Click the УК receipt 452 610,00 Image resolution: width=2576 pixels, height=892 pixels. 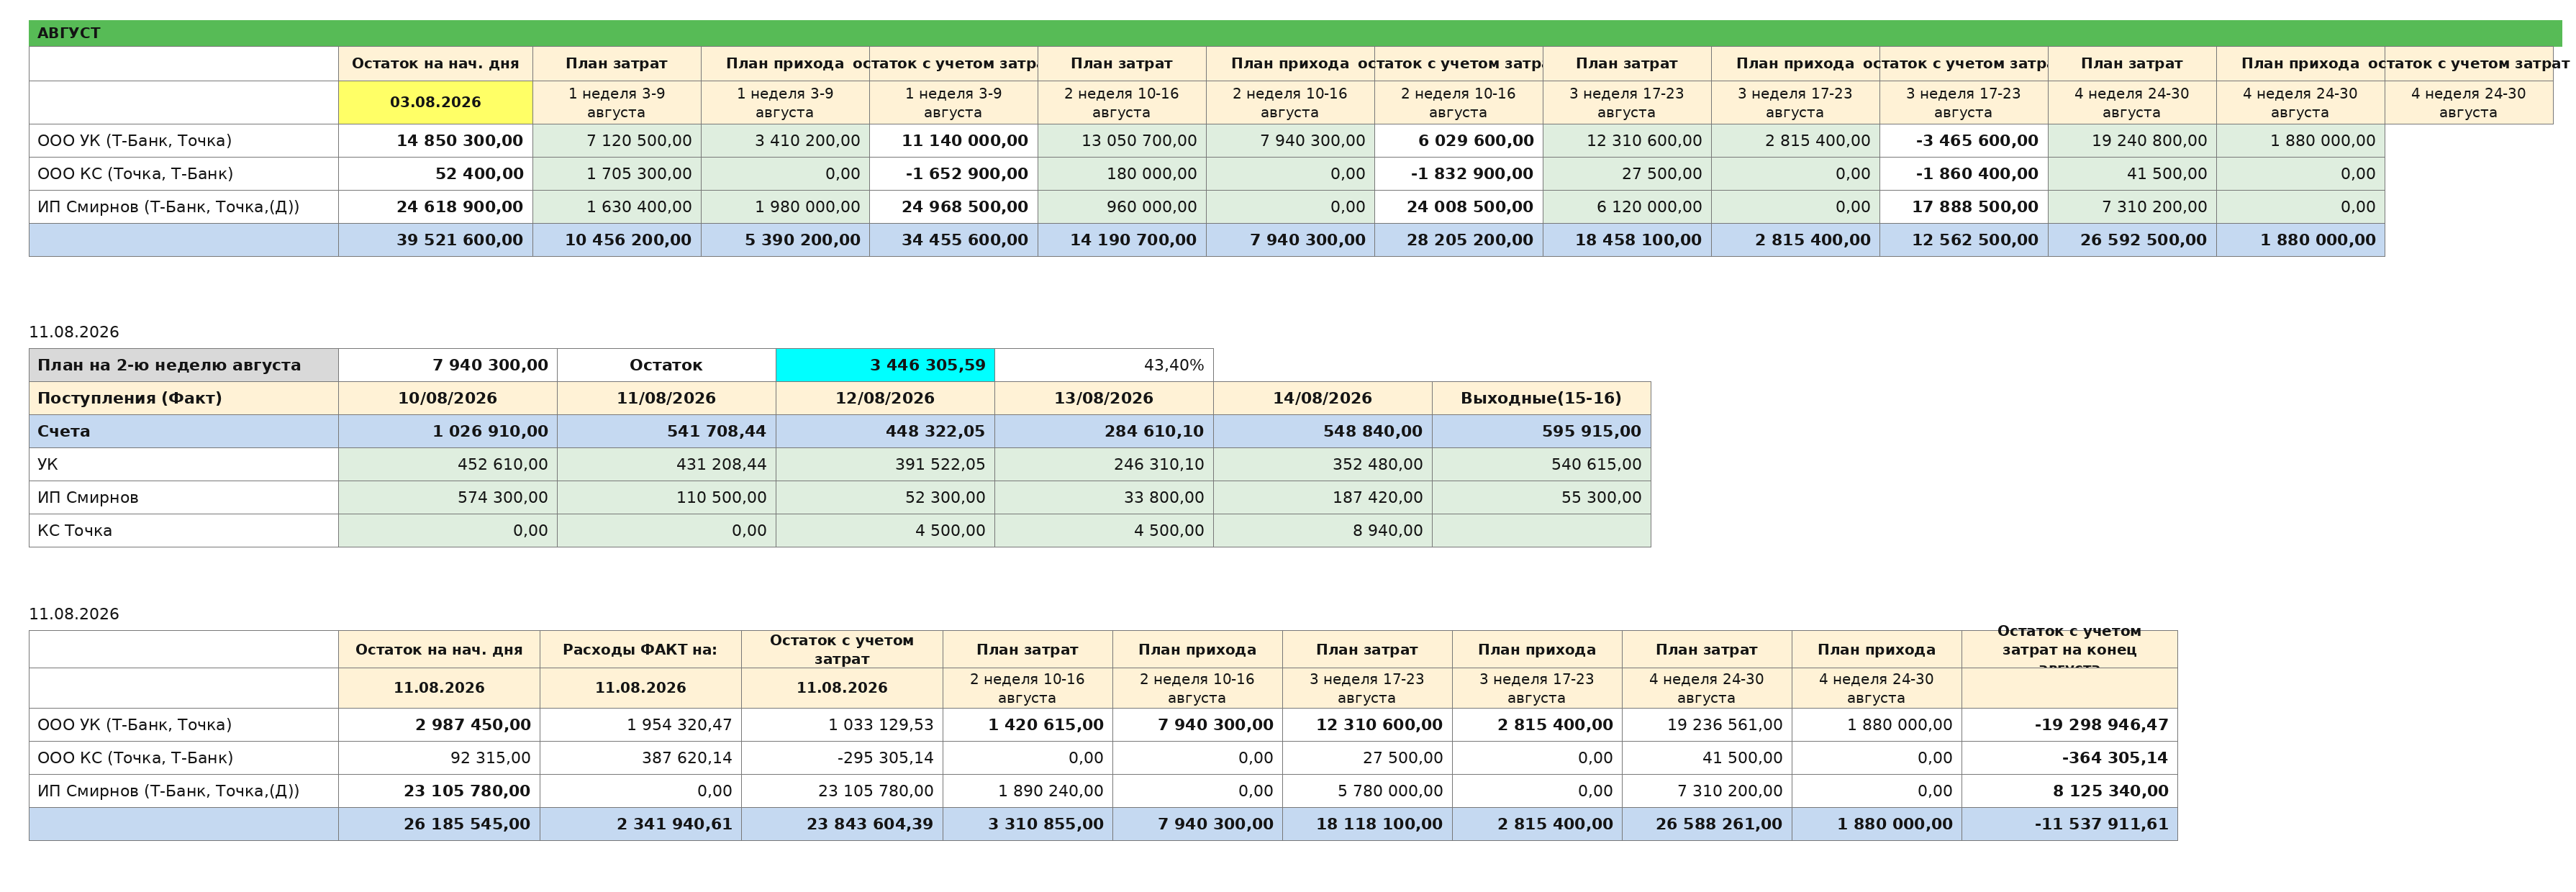click(x=447, y=464)
